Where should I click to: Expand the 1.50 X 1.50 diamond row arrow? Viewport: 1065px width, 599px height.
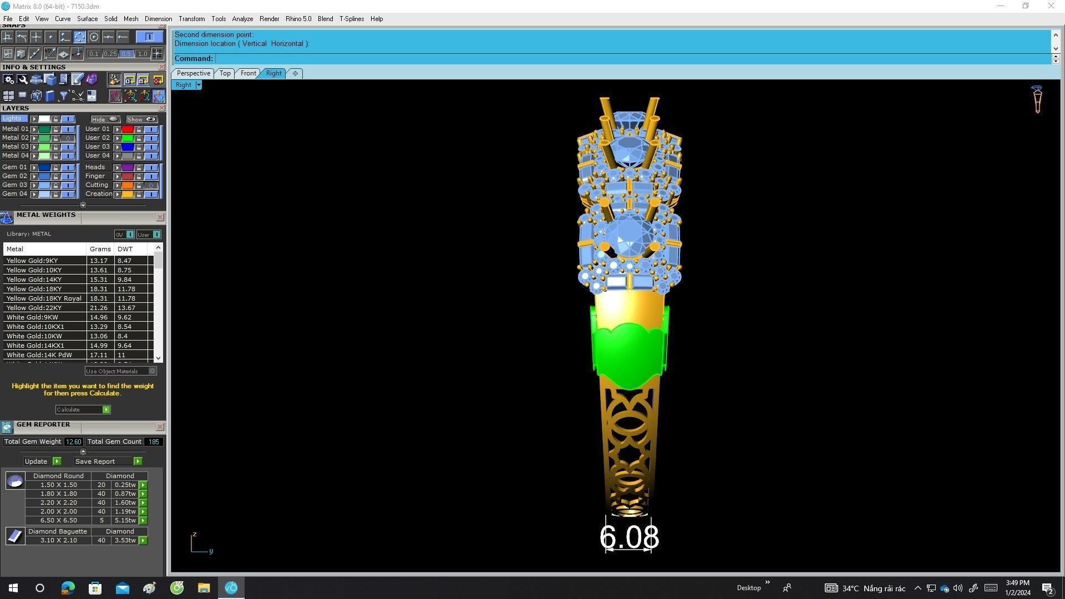pos(143,485)
